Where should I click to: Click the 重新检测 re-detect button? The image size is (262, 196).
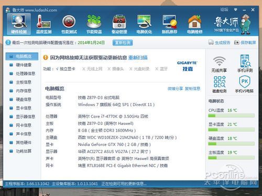(x=123, y=42)
